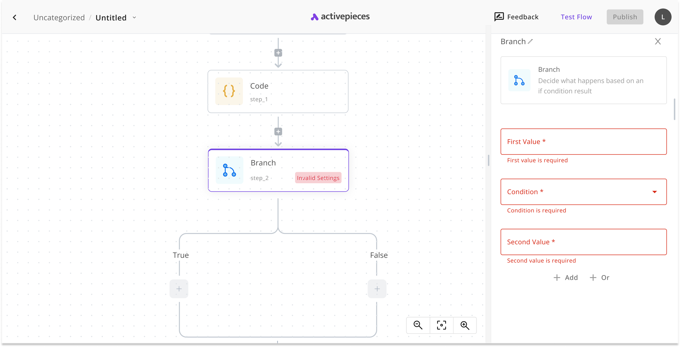Run Test Flow

pyautogui.click(x=576, y=17)
